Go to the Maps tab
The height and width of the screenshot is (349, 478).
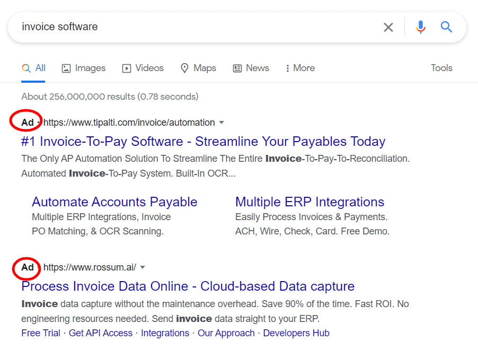point(198,68)
